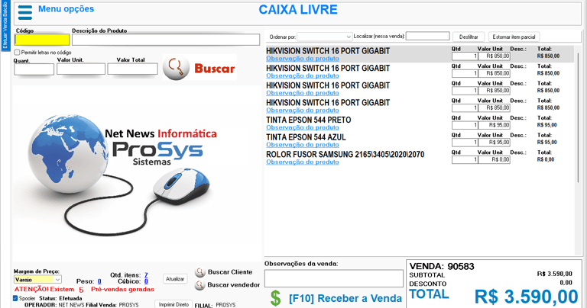Click the Buscar magnifier icon
Screen dimensions: 587x308
tap(176, 68)
